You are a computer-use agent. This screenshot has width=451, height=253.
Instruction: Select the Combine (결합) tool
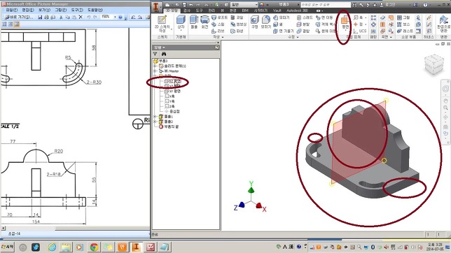303,31
